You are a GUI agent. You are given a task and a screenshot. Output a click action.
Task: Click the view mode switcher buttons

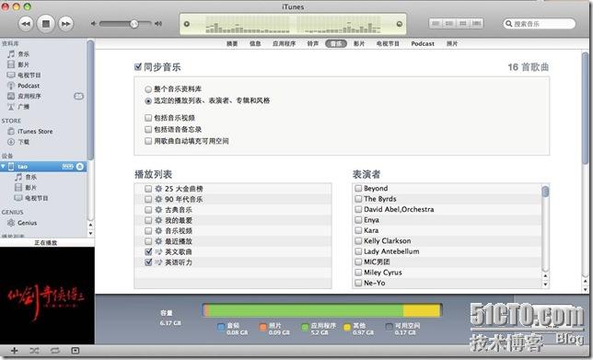[456, 23]
